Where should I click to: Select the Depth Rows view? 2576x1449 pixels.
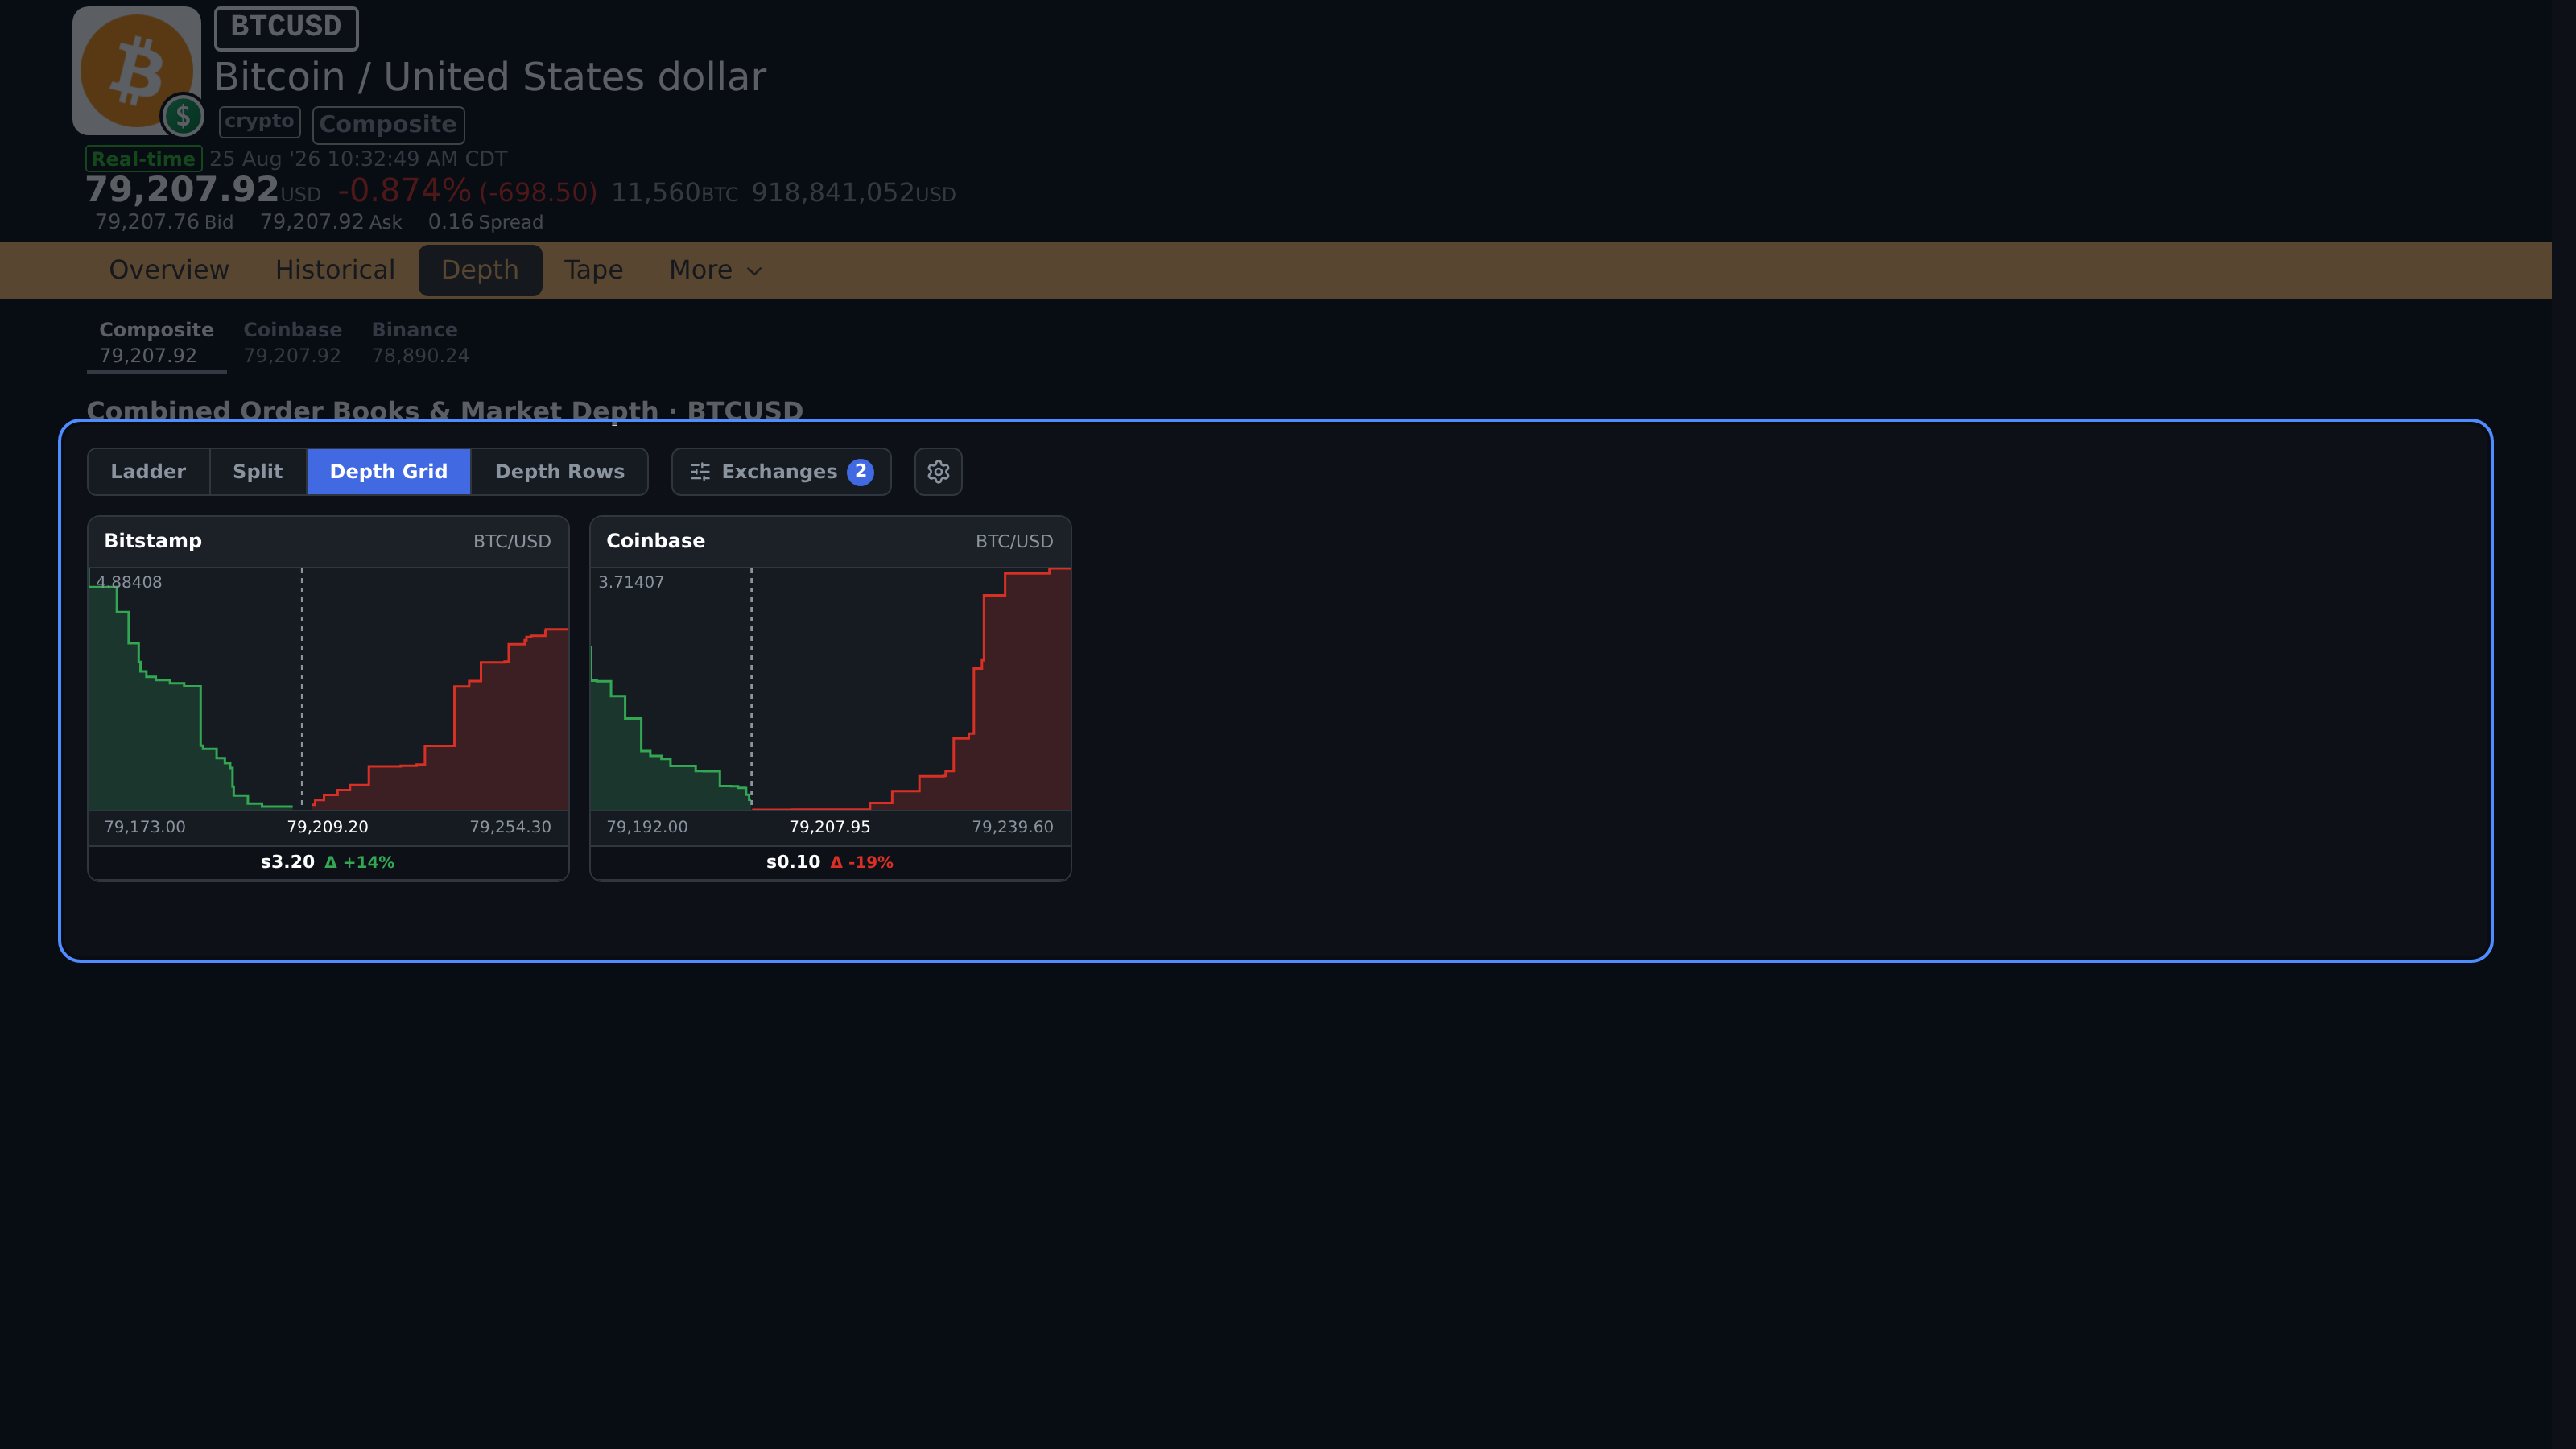pos(560,471)
